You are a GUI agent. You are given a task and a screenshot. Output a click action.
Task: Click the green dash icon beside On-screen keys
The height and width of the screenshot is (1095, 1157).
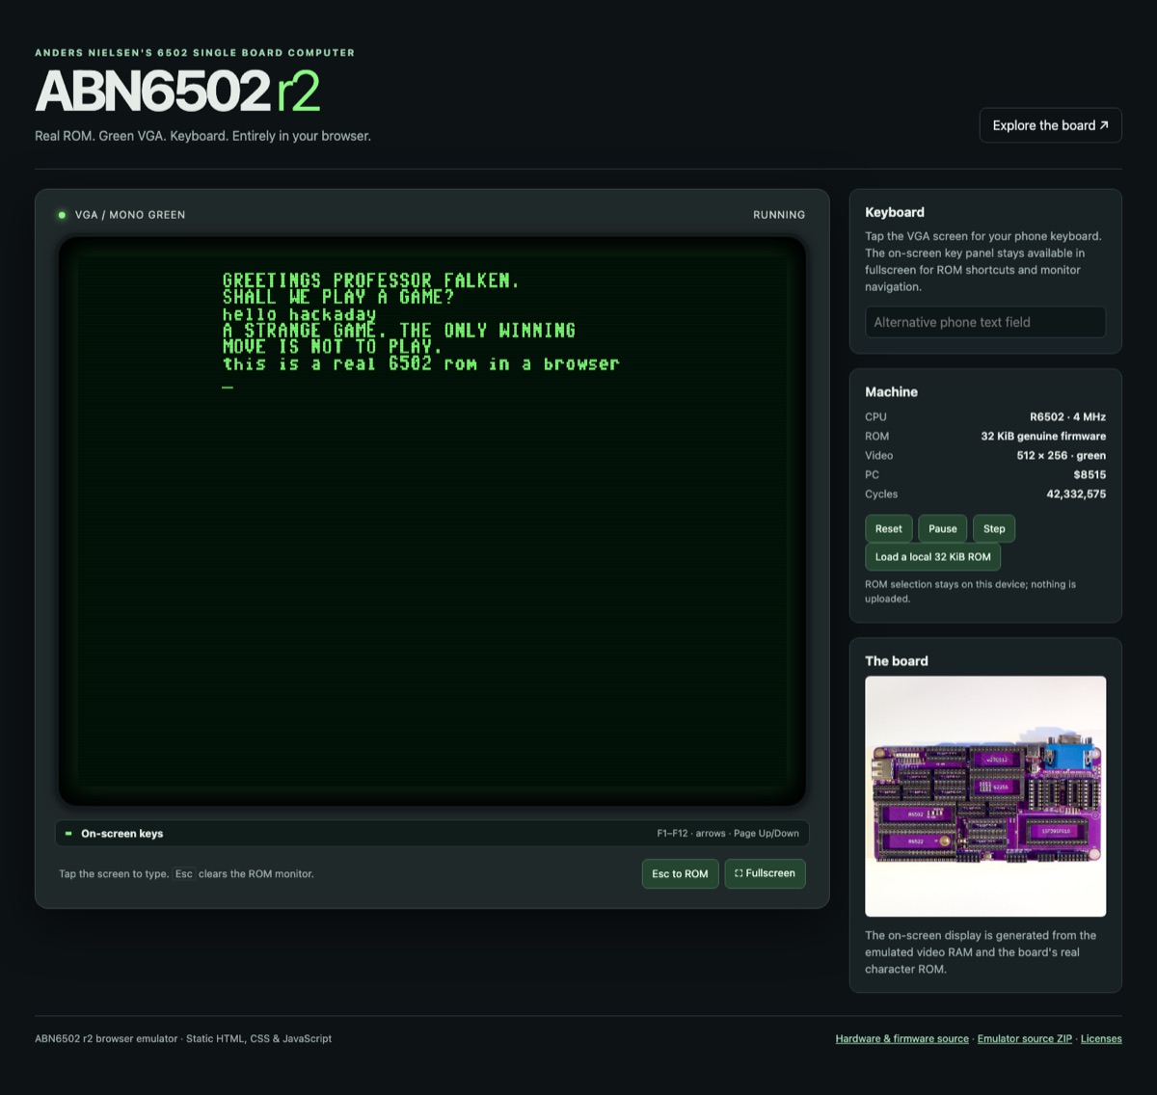tap(68, 833)
